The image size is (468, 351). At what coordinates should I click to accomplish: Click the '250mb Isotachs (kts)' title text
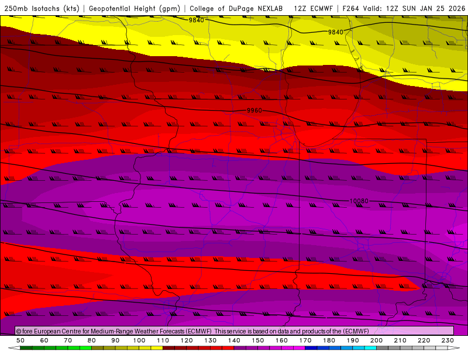point(42,8)
